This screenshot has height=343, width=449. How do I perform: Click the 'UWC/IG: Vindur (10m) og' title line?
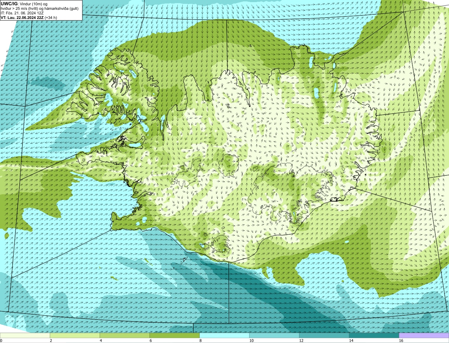(x=24, y=4)
